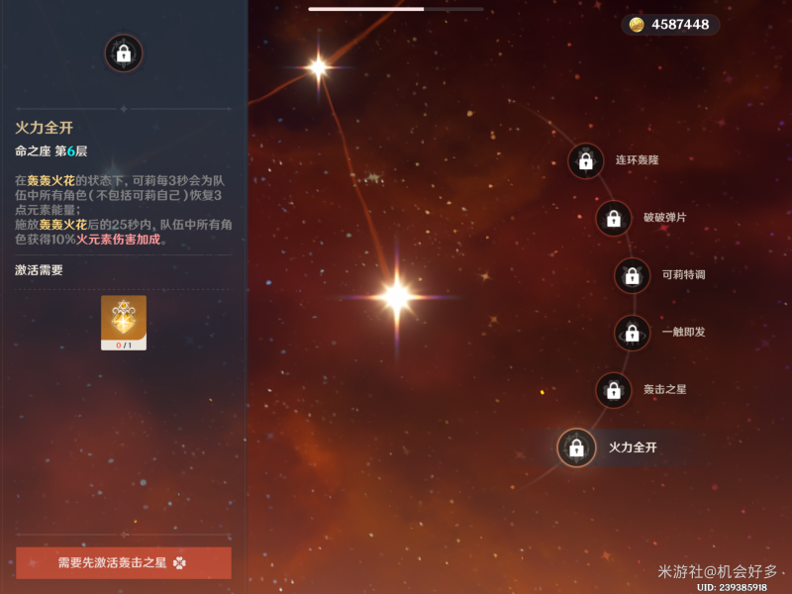Open the 连环轰隆 constellation label
The height and width of the screenshot is (594, 792).
tap(637, 160)
